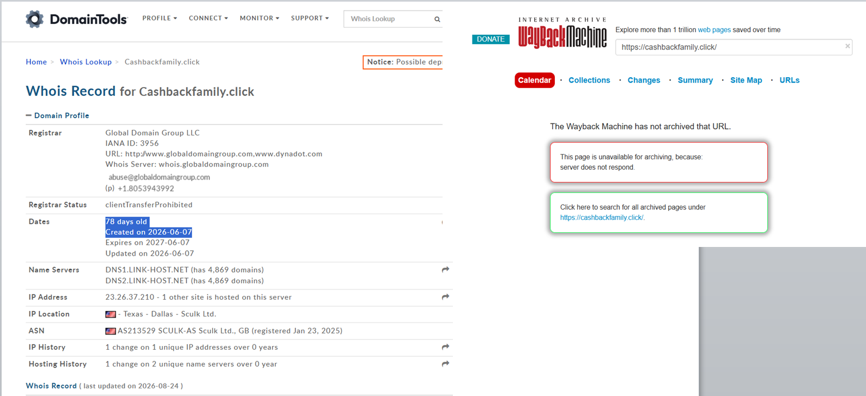This screenshot has height=396, width=866.
Task: Click the share arrow in the Name Servers row
Action: 445,270
